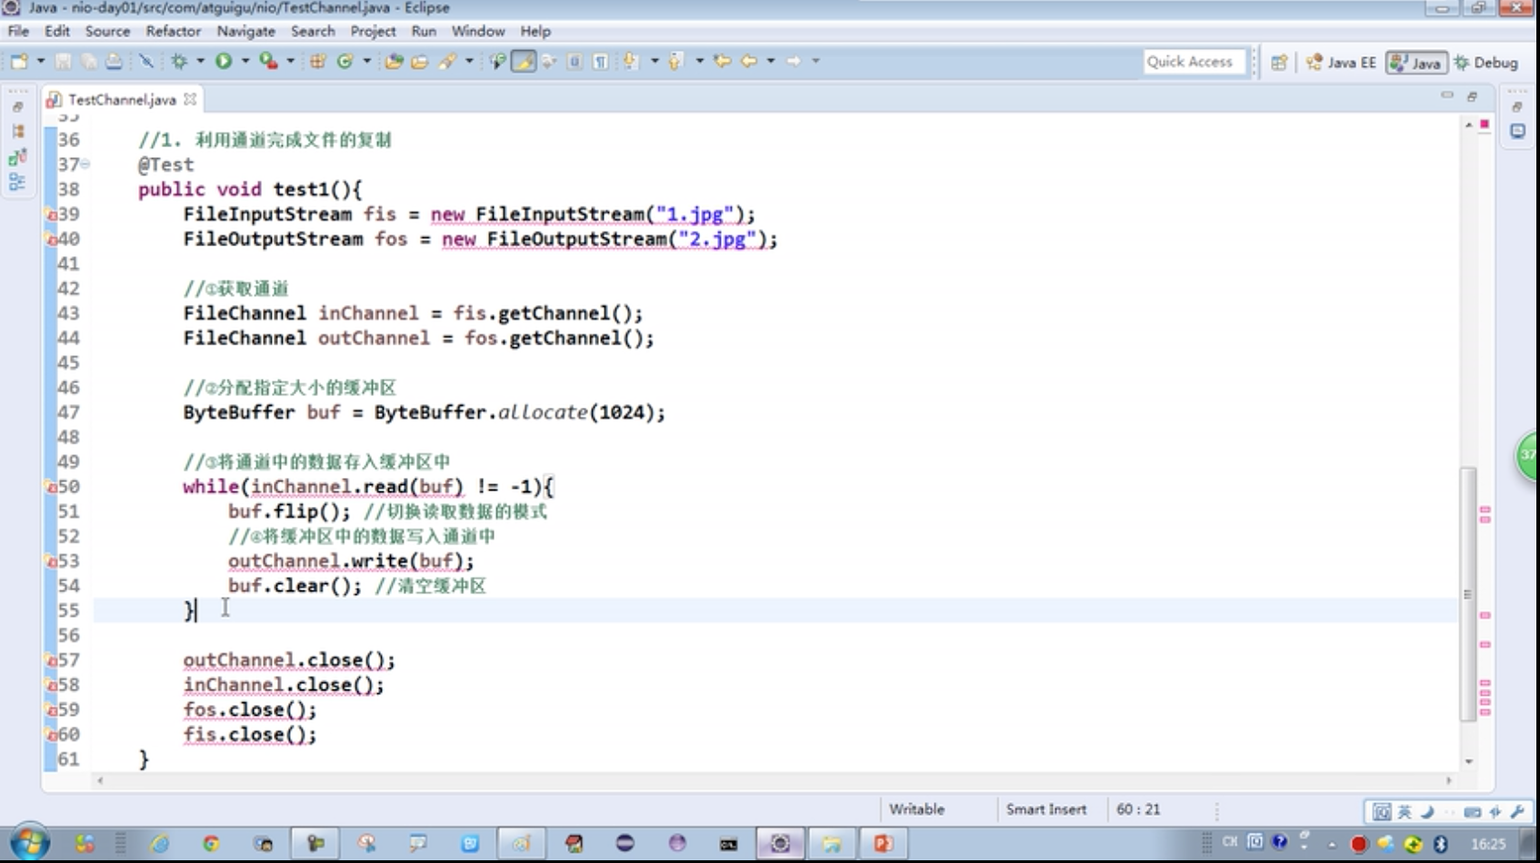Collapse the test1 method at line 37
1540x863 pixels.
pyautogui.click(x=85, y=164)
